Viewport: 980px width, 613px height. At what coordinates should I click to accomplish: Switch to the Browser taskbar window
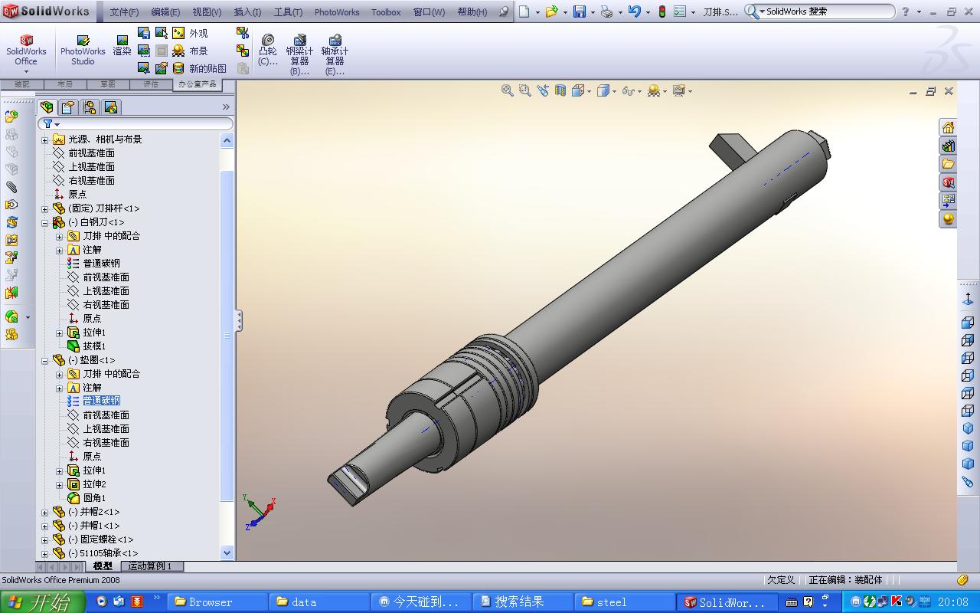[217, 602]
